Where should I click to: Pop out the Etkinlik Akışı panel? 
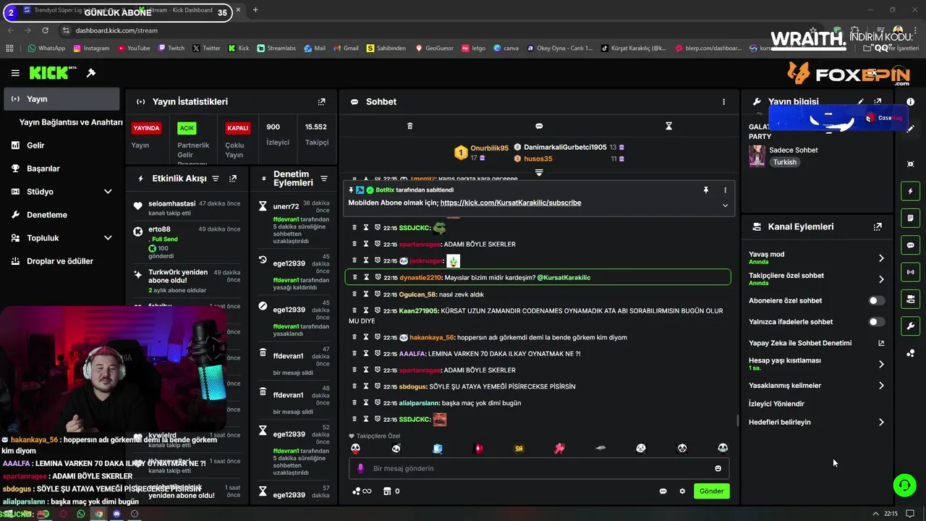tap(233, 178)
